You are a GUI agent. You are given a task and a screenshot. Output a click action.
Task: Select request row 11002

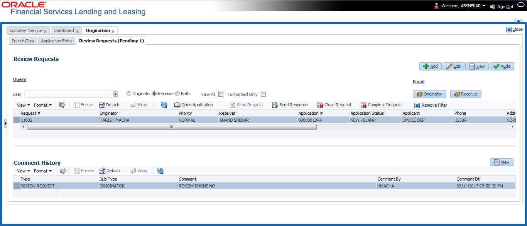click(264, 120)
